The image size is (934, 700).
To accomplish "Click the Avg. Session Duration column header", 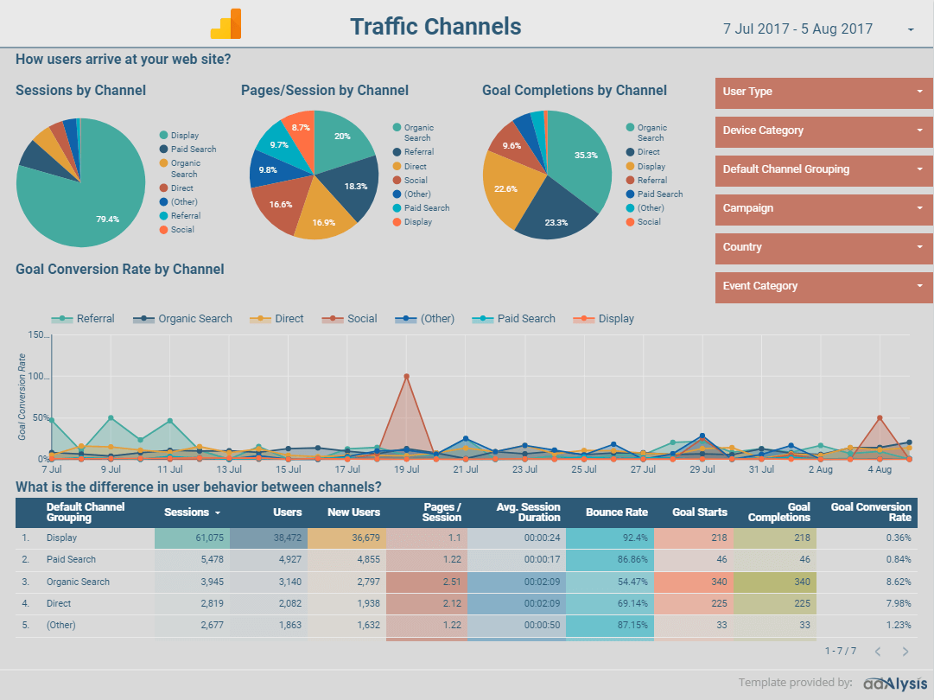I will coord(528,512).
